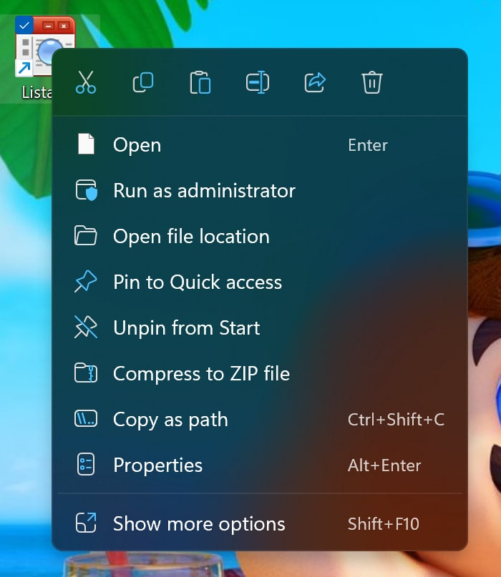This screenshot has width=501, height=577.
Task: Choose Open from the context menu
Action: coord(260,144)
